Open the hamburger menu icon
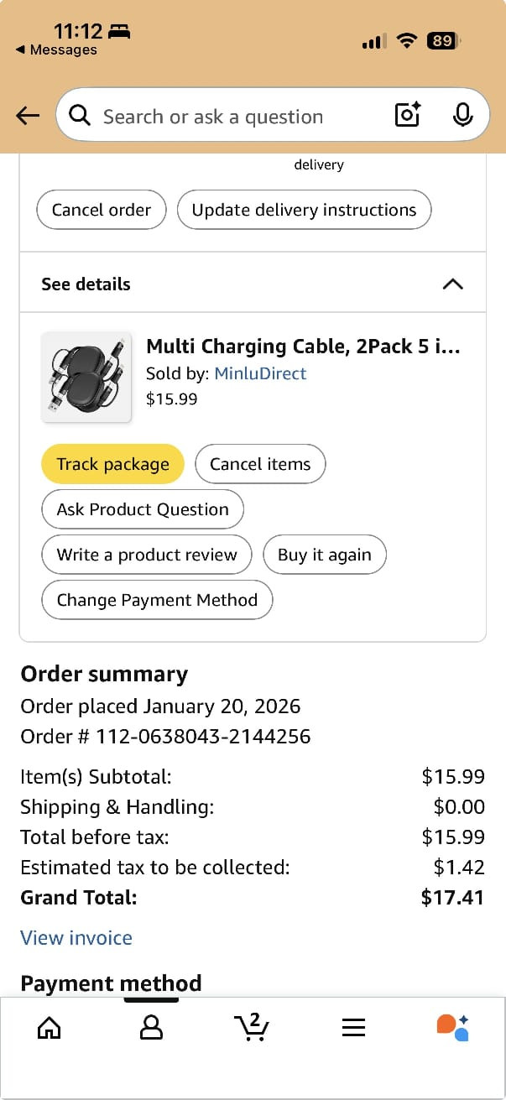Viewport: 506px width, 1100px height. [353, 1027]
